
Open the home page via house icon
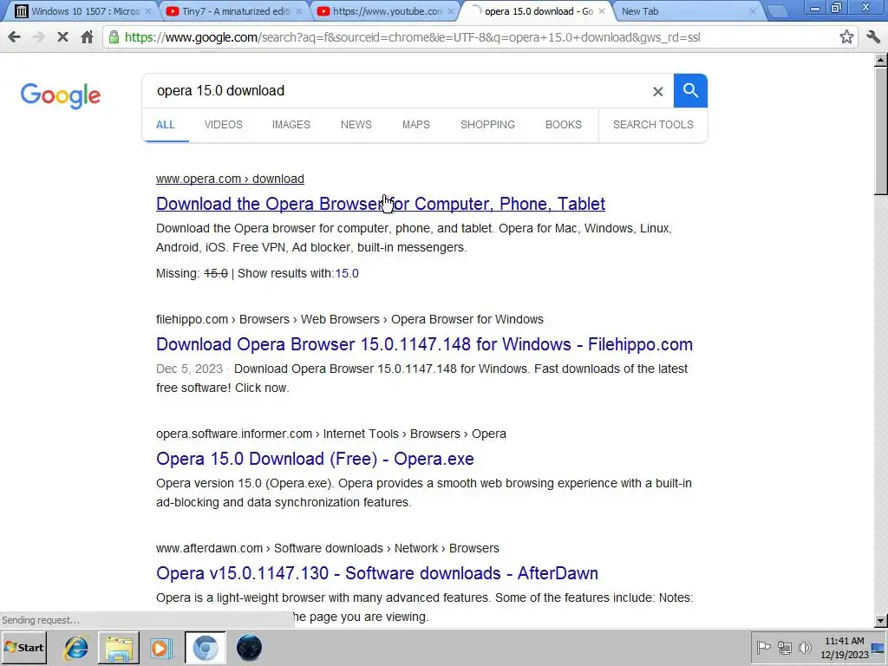(x=87, y=37)
